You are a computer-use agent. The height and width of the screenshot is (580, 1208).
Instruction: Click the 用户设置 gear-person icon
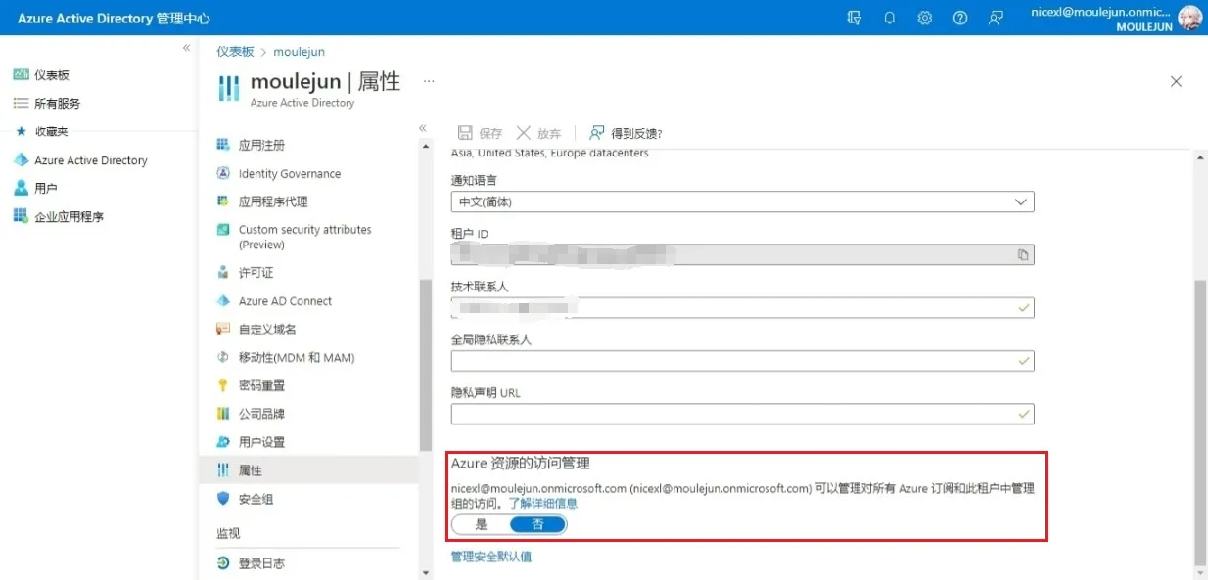pos(223,442)
